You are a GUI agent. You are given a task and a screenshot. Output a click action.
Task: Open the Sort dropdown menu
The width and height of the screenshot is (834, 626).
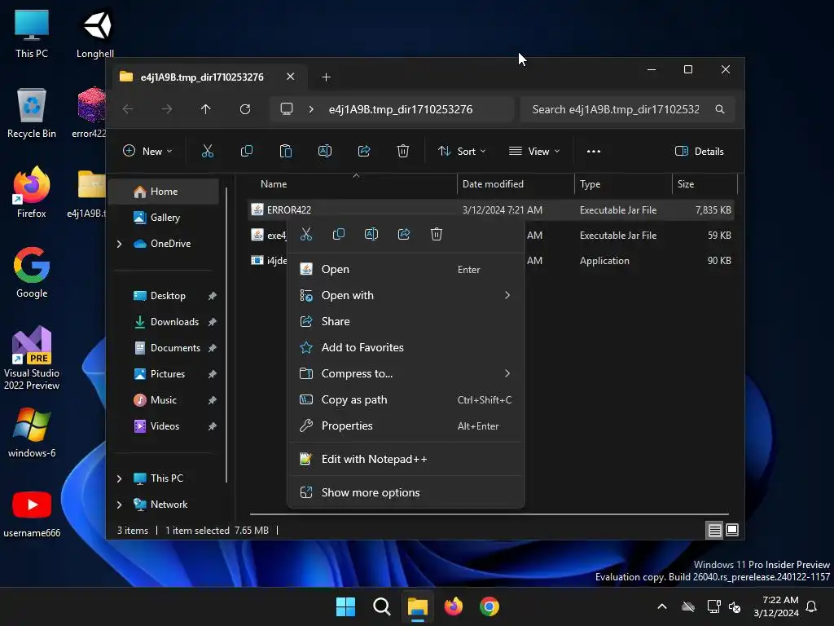[462, 151]
